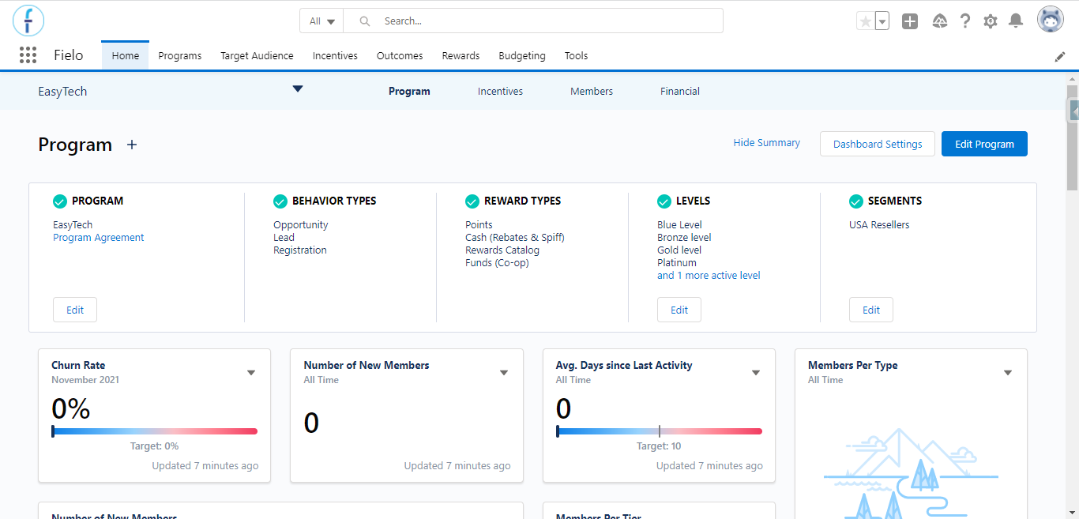Viewport: 1079px width, 519px height.
Task: Select the Members dashboard sub-tab
Action: 592,91
